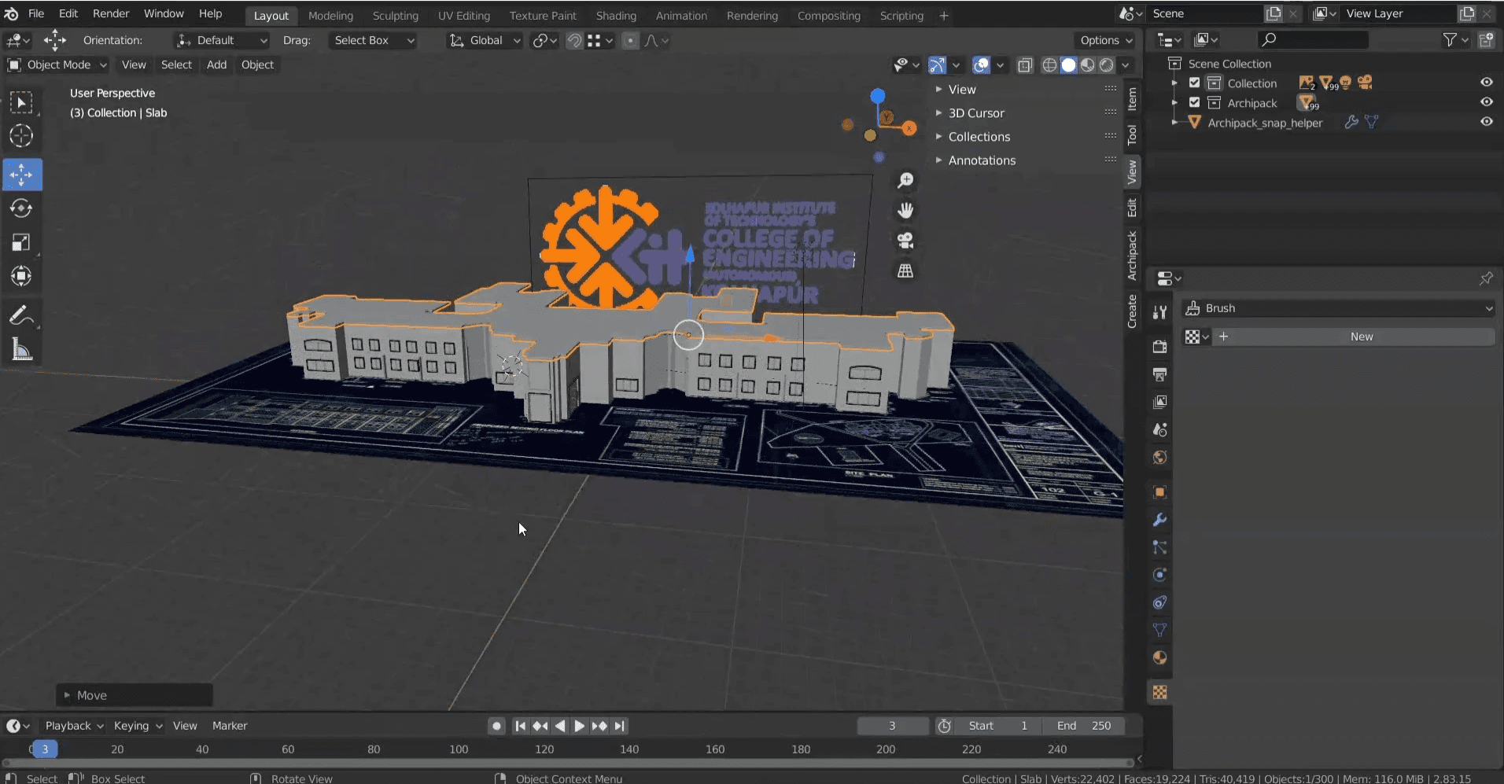Uncheck the Collection exclude checkbox

click(x=1194, y=83)
